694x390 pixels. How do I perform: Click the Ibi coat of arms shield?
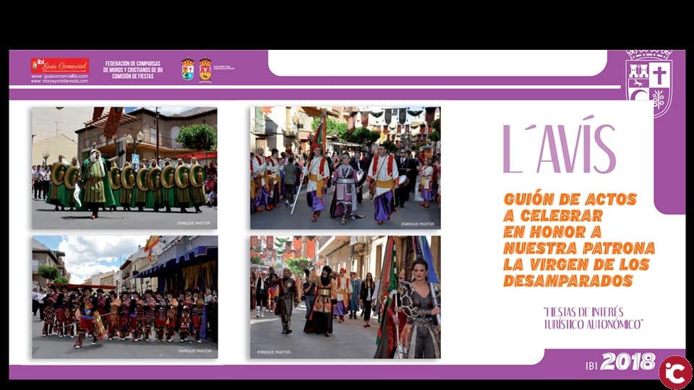pyautogui.click(x=648, y=83)
